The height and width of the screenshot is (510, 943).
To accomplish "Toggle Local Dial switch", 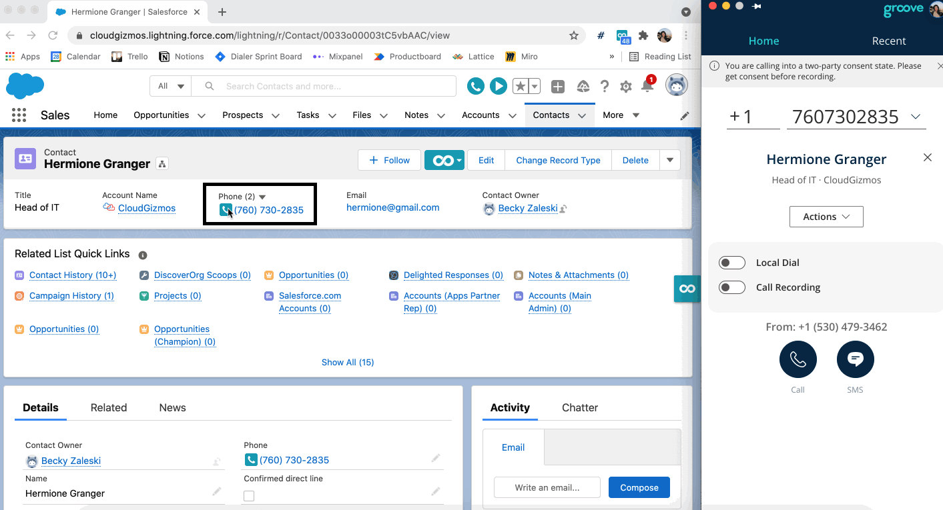I will (x=732, y=263).
